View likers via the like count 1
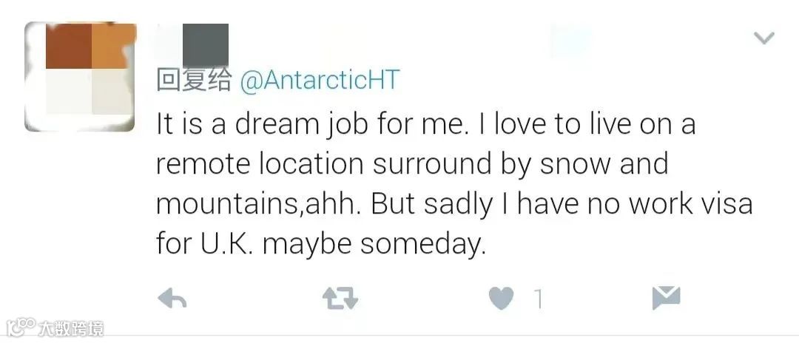 [x=539, y=299]
